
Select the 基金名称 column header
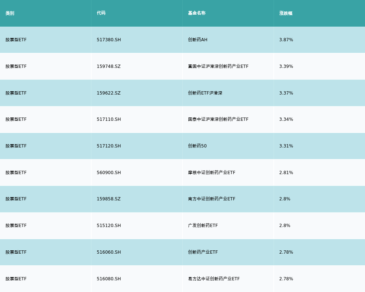(197, 13)
